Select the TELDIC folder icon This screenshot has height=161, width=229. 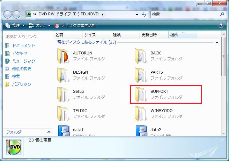(63, 114)
